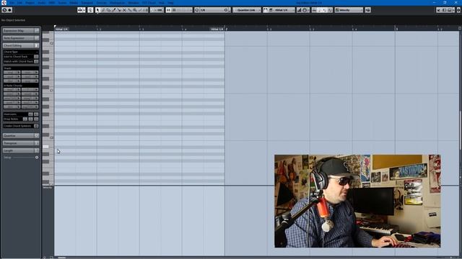
Task: Open the Edit menu
Action: 19,3
